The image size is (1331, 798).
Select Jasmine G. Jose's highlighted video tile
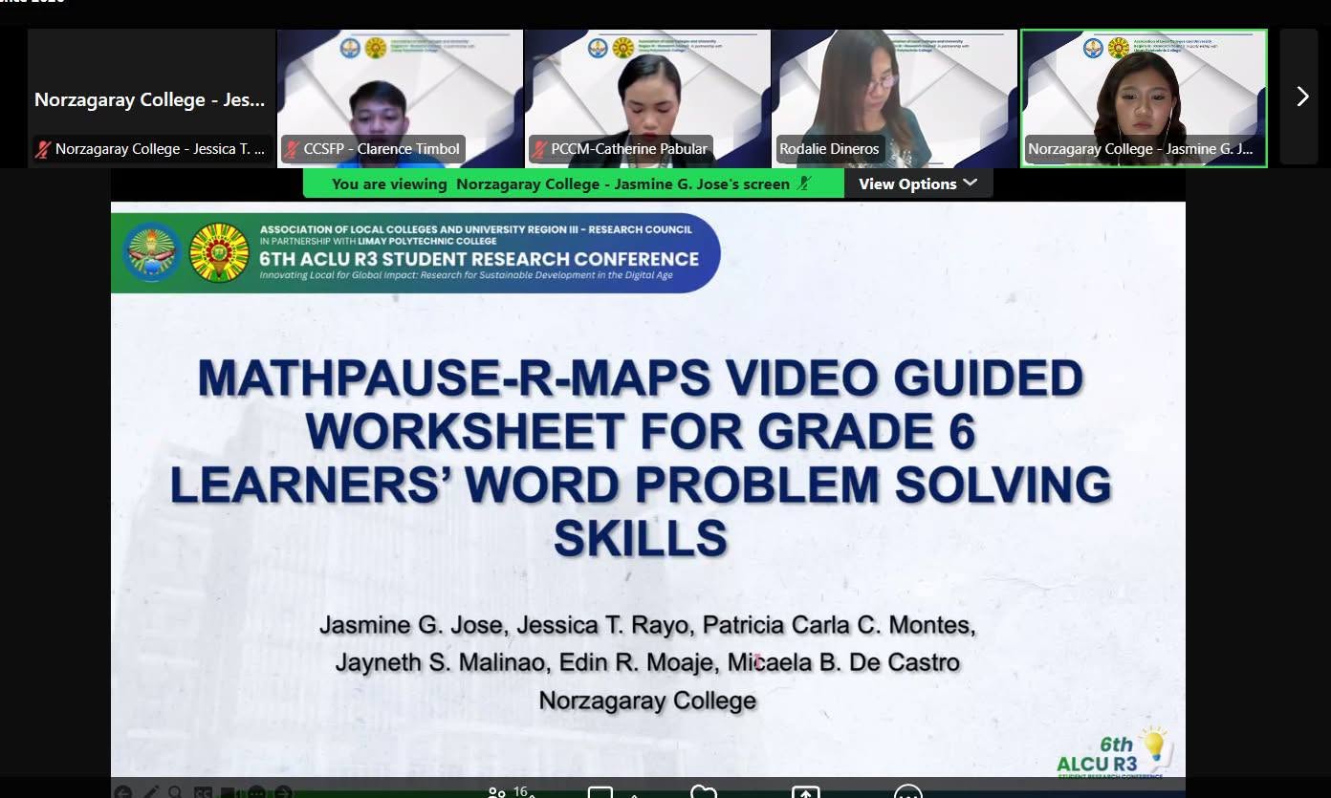1144,97
